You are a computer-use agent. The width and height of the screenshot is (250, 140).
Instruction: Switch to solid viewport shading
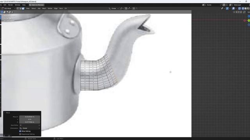pos(246,9)
